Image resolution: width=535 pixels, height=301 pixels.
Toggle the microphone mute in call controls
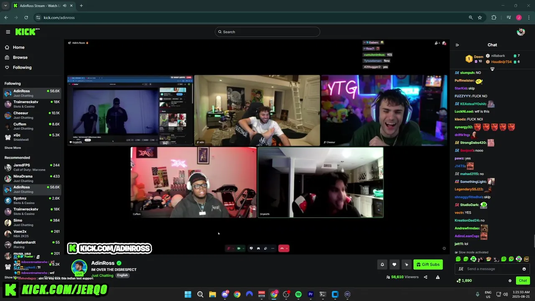[x=228, y=248]
